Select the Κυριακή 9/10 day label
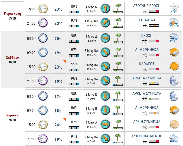The width and height of the screenshot is (183, 146). [12, 117]
